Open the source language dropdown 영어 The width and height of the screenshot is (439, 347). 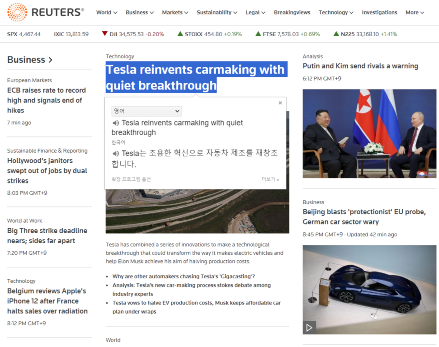pos(146,111)
